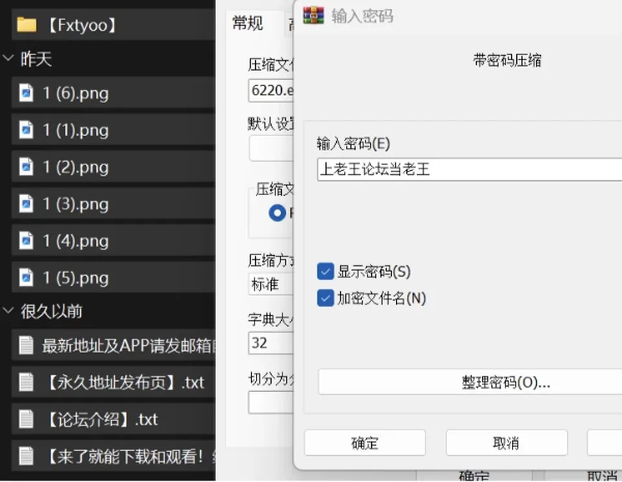Screen dimensions: 622x482
Task: Select the file name 1 (1).png
Action: [x=76, y=130]
